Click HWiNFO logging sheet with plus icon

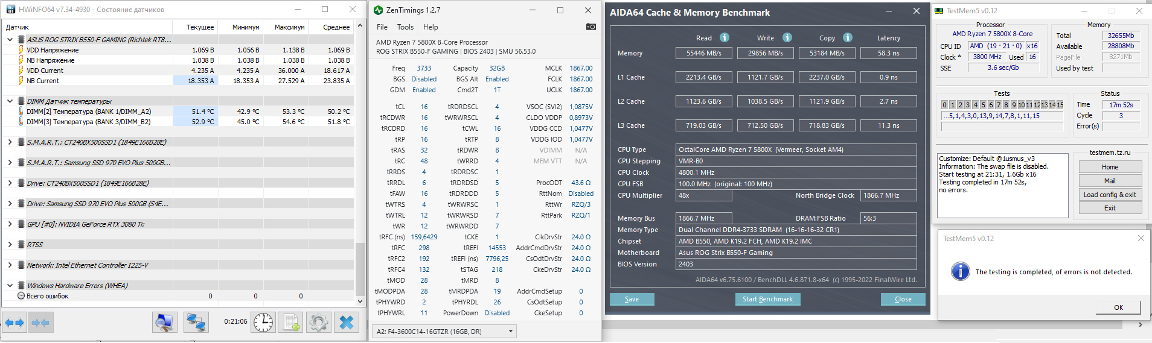(x=291, y=323)
